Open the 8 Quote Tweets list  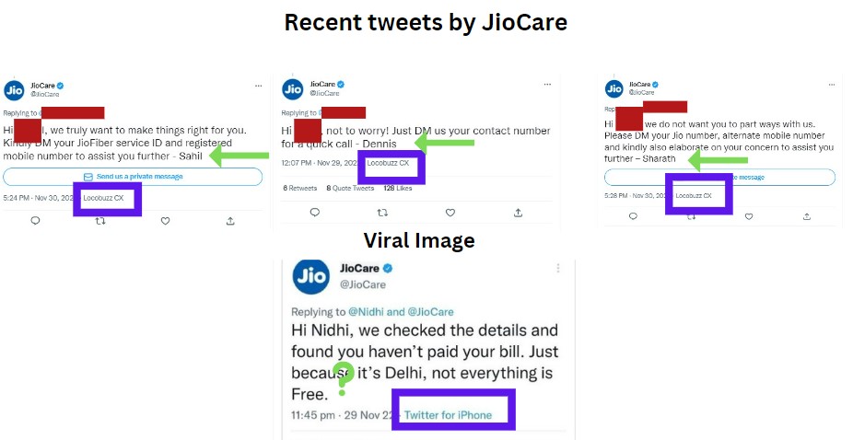(350, 188)
